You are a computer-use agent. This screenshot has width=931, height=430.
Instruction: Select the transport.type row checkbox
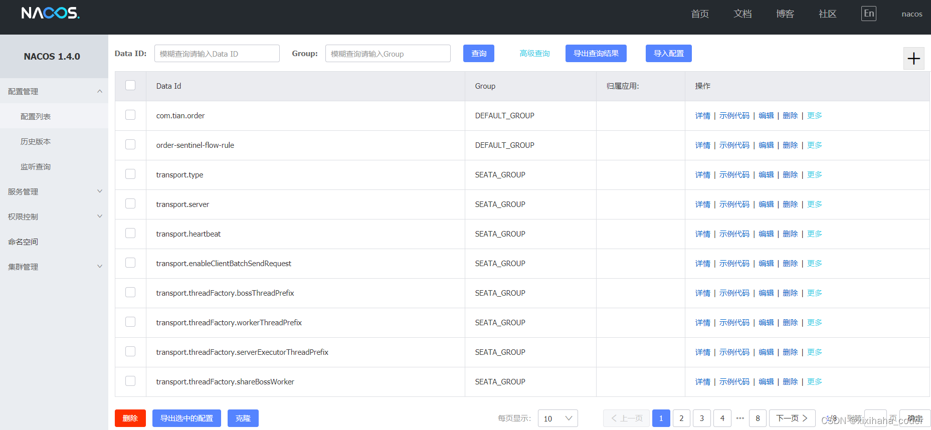[130, 174]
